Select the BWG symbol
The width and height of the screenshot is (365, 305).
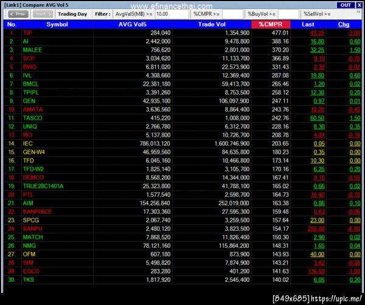click(30, 67)
